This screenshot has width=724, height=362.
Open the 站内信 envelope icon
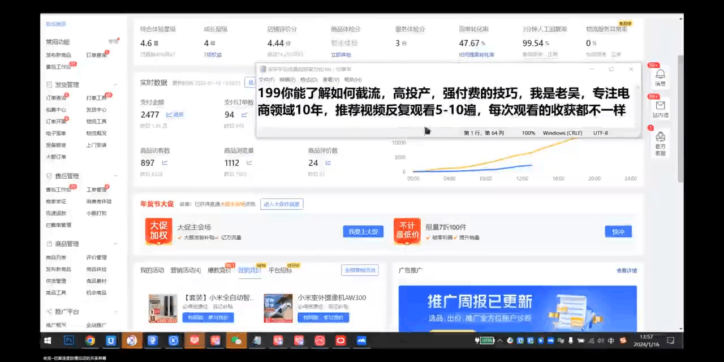pos(660,105)
